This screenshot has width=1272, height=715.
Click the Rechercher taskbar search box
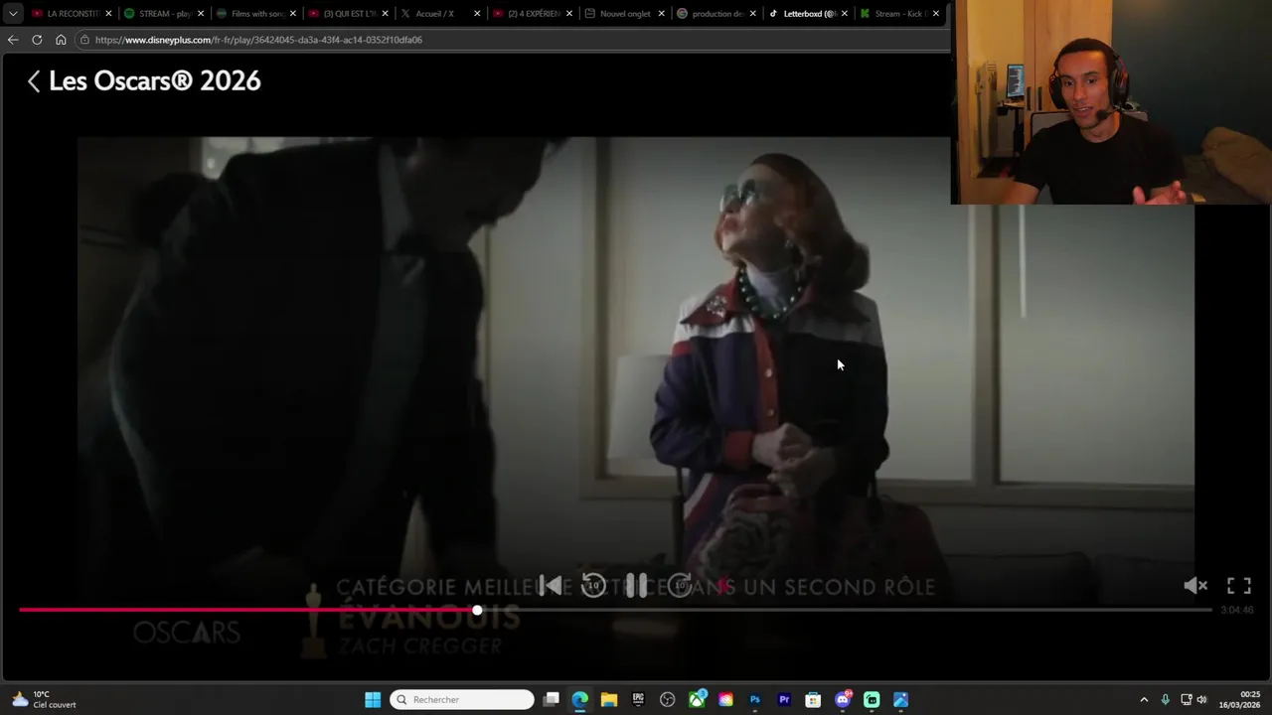coord(462,699)
